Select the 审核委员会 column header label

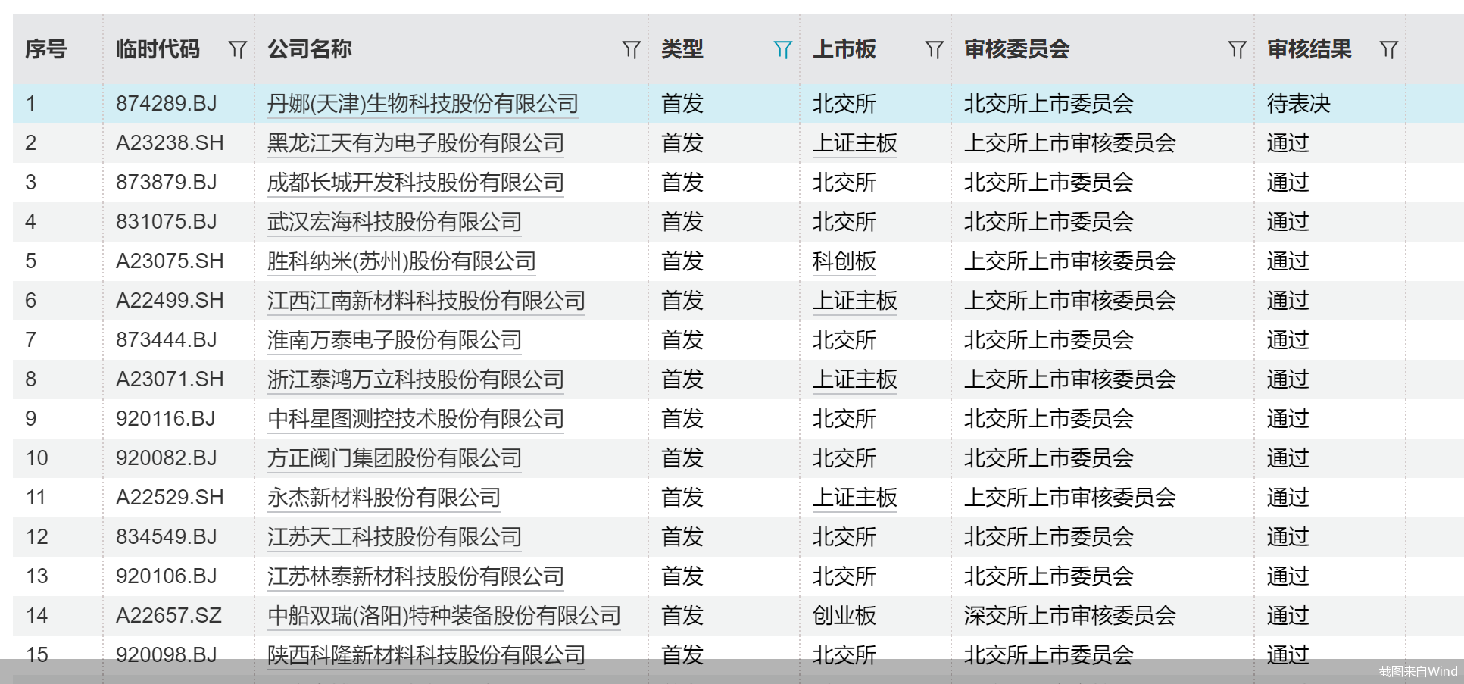coord(1017,49)
